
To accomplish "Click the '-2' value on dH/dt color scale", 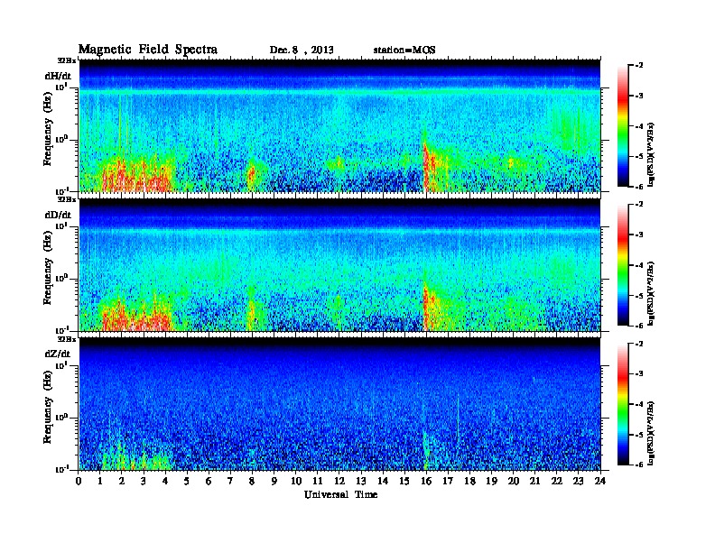I will point(639,66).
